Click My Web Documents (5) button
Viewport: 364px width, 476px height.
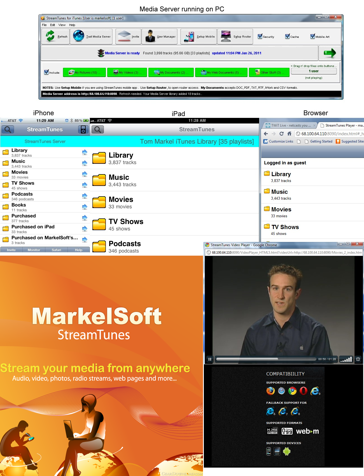[x=221, y=72]
